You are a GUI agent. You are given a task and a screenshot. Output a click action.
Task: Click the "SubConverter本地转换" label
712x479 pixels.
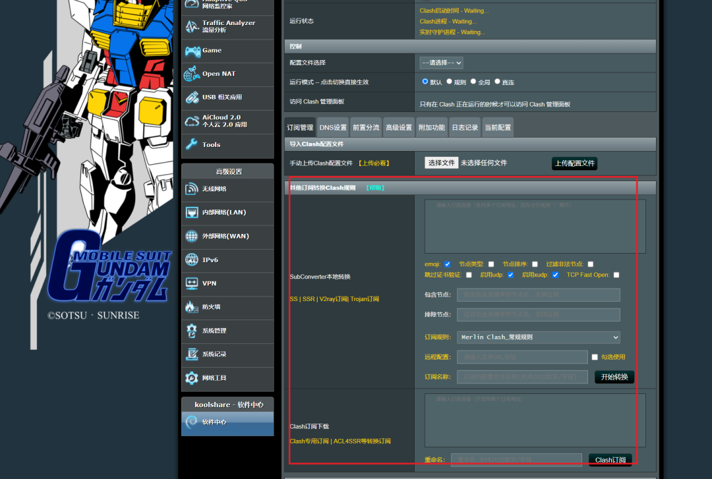[x=320, y=277]
